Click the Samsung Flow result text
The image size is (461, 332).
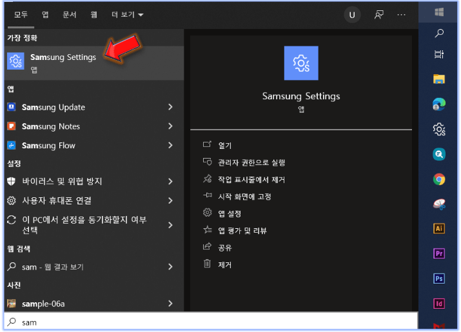[48, 146]
